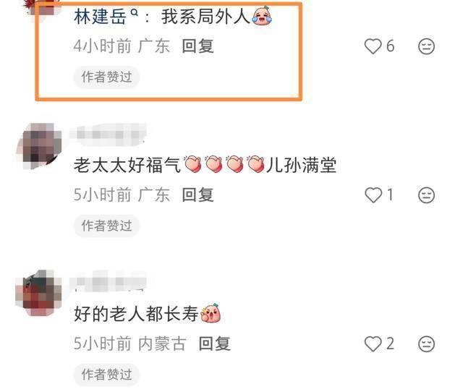The height and width of the screenshot is (389, 463).
Task: Tap 作者赞过 tag under 老太太好福气 comment
Action: [x=106, y=226]
